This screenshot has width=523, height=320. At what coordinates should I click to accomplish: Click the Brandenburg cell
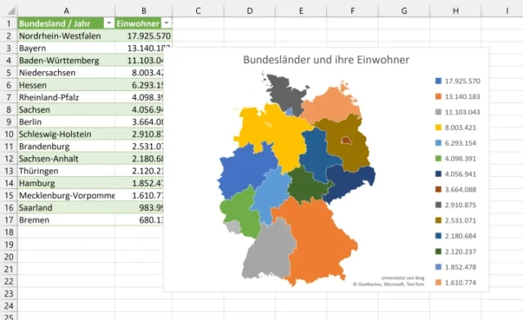[x=66, y=146]
